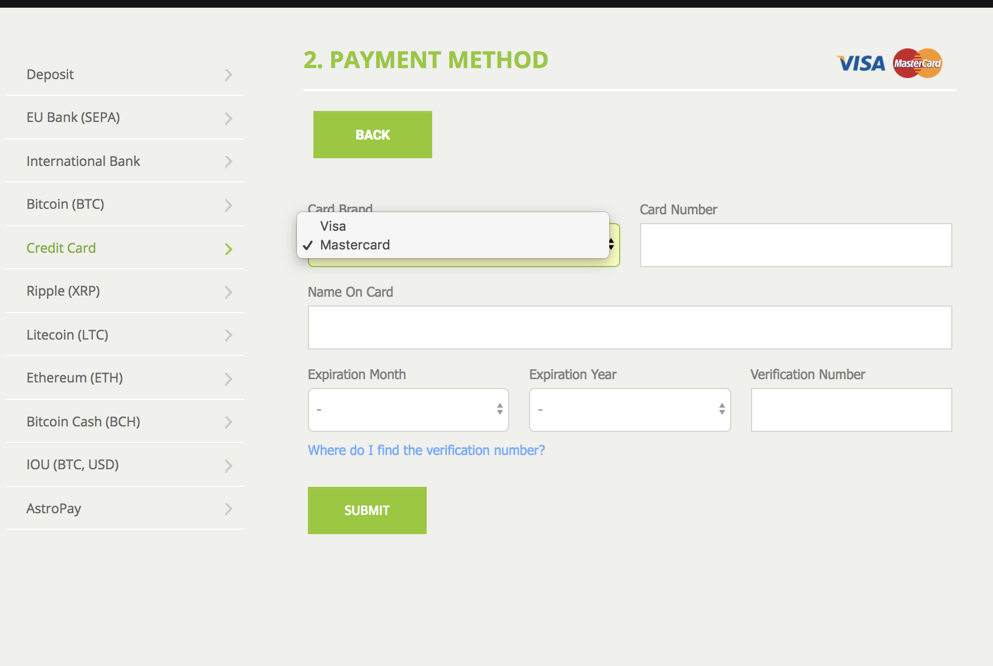Open IOU (BTC, USD) sidebar entry

click(125, 465)
